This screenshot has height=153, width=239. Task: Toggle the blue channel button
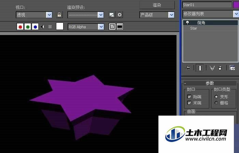click(35, 27)
